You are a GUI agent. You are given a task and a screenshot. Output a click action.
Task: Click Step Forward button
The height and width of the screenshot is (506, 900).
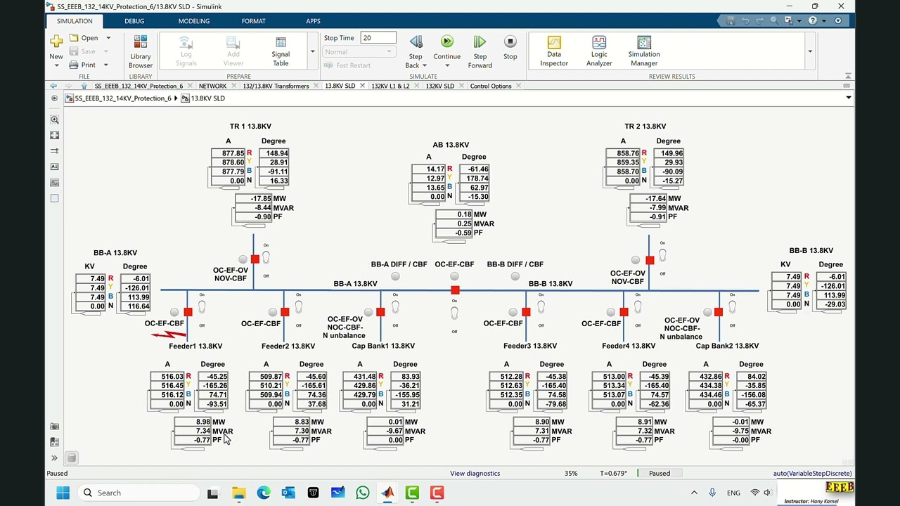coord(480,51)
